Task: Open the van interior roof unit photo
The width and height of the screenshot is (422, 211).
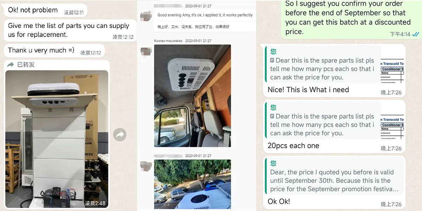Action: (x=192, y=96)
